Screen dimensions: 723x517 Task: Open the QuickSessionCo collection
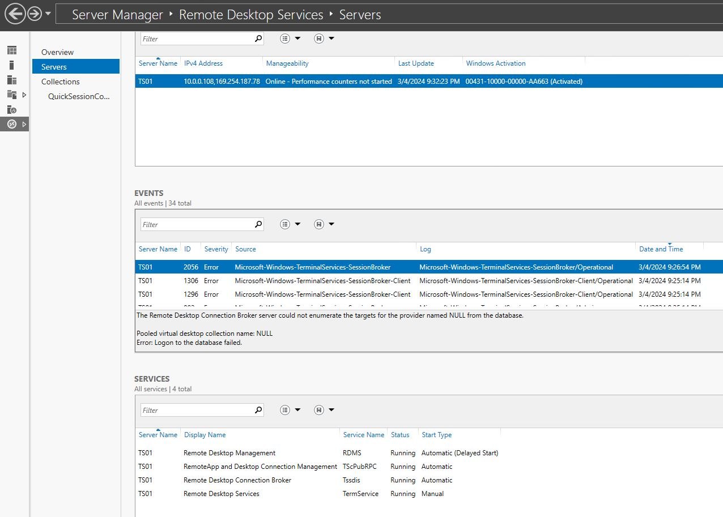(79, 96)
